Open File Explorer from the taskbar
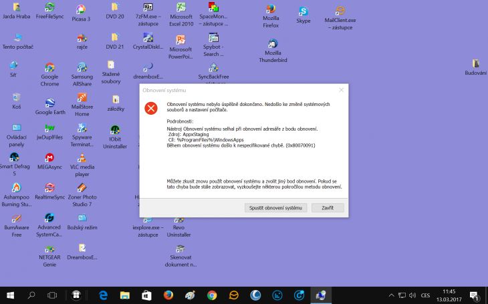The image size is (488, 304). point(125,295)
